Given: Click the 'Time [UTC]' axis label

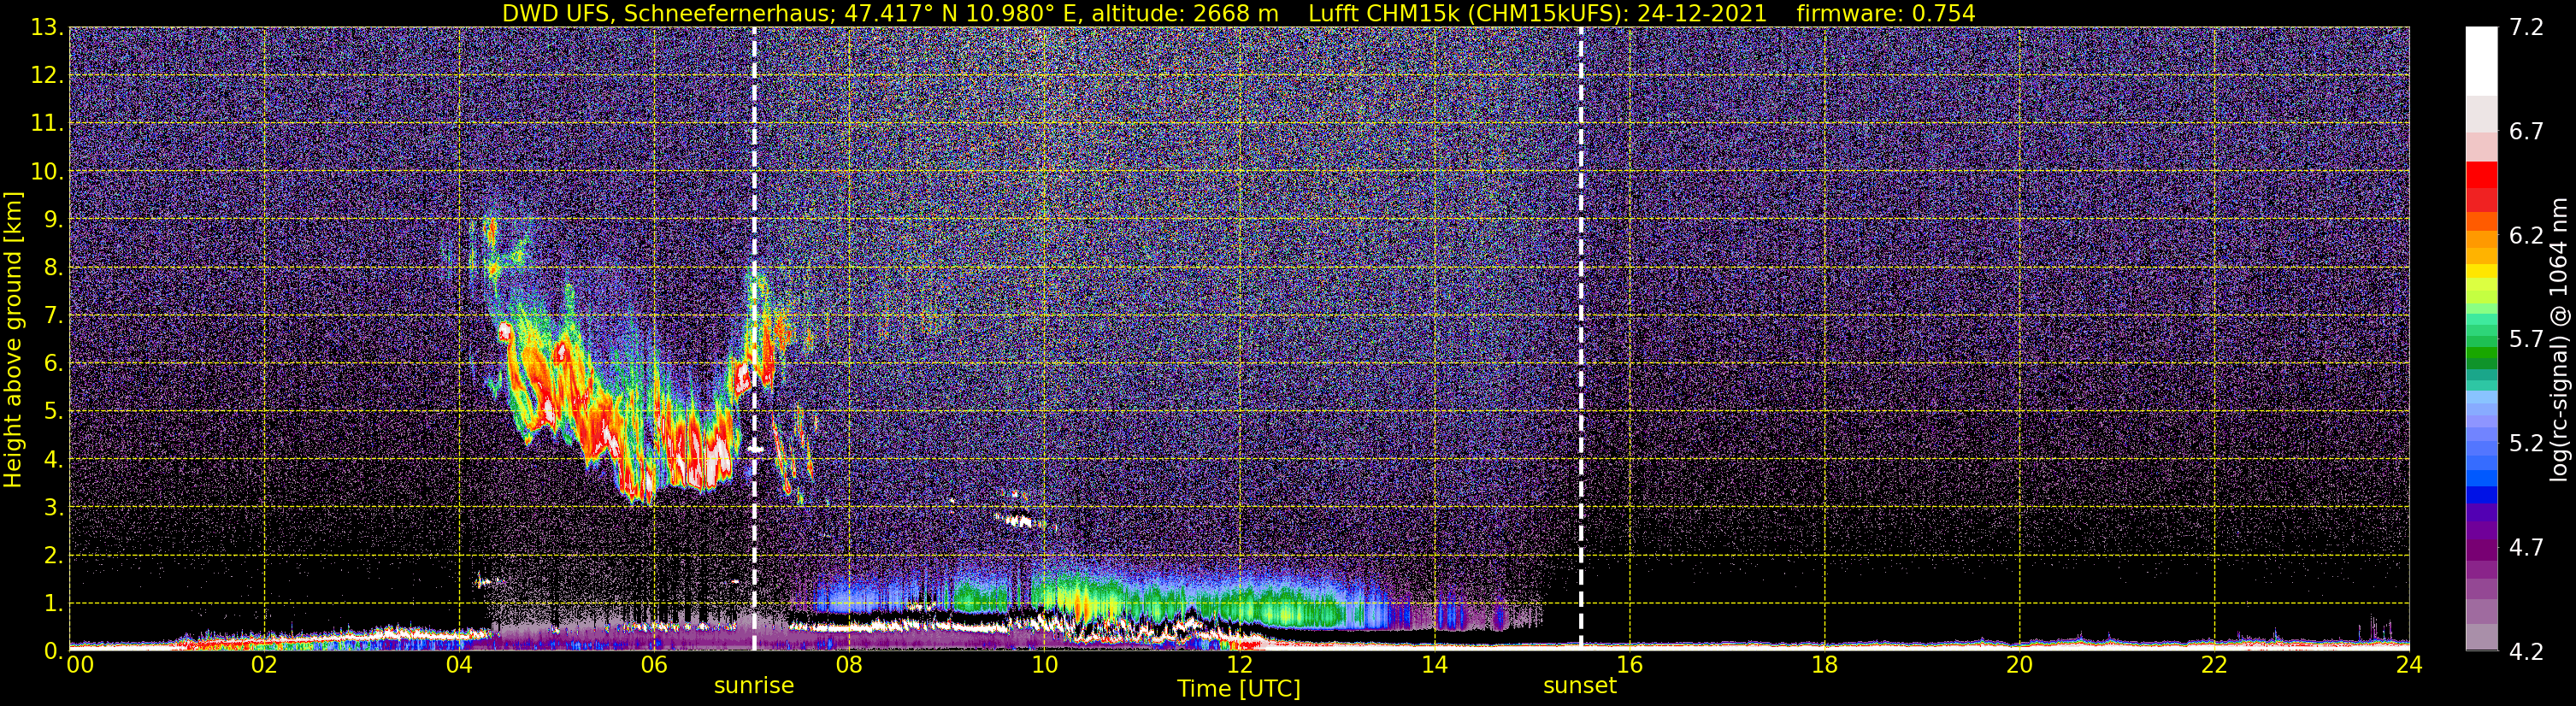Looking at the screenshot, I should point(1239,689).
